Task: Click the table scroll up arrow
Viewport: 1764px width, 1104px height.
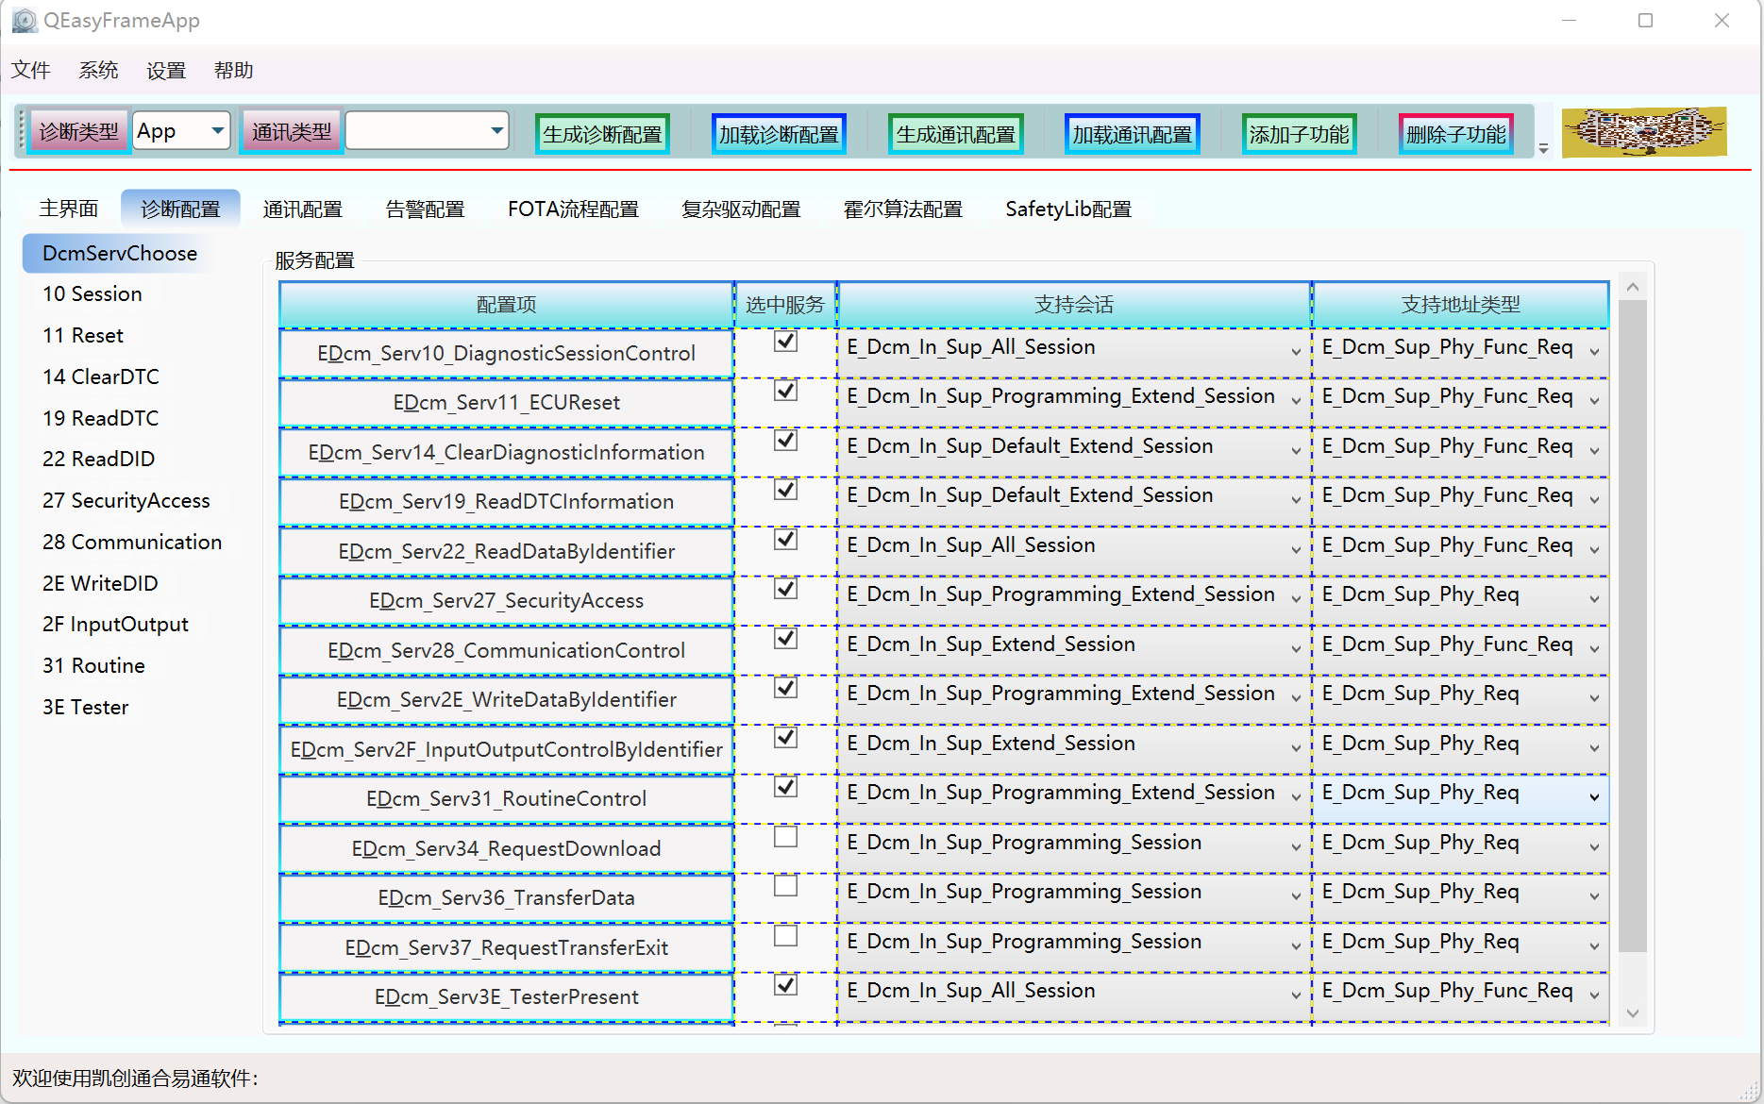Action: coord(1632,286)
